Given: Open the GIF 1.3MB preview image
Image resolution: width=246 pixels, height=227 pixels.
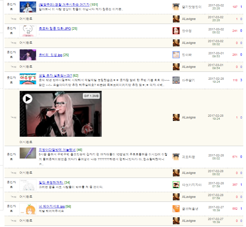Looking at the screenshot, I should (61, 114).
